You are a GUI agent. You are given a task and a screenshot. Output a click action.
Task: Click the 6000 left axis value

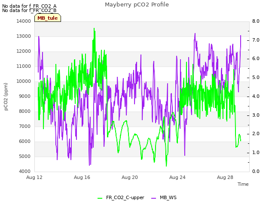click(25, 141)
